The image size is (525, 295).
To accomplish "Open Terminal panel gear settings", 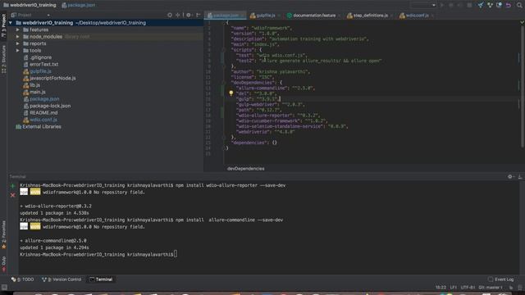I will [x=510, y=177].
